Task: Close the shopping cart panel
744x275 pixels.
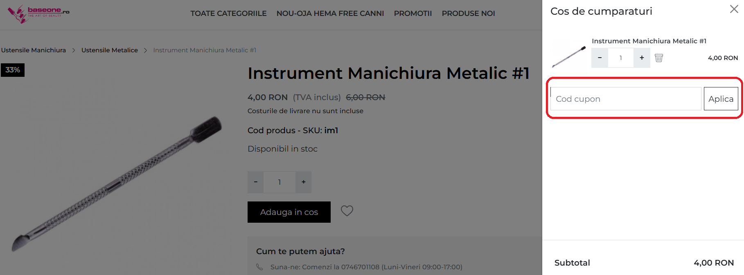Action: coord(734,9)
